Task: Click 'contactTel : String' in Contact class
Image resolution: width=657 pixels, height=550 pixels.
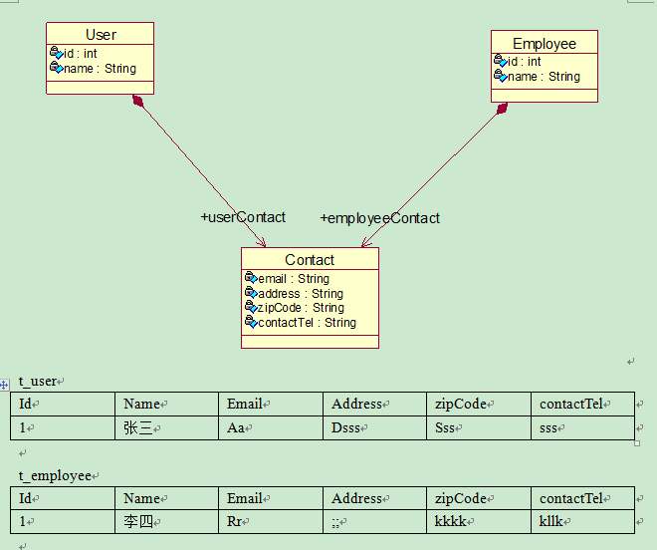Action: click(x=308, y=322)
